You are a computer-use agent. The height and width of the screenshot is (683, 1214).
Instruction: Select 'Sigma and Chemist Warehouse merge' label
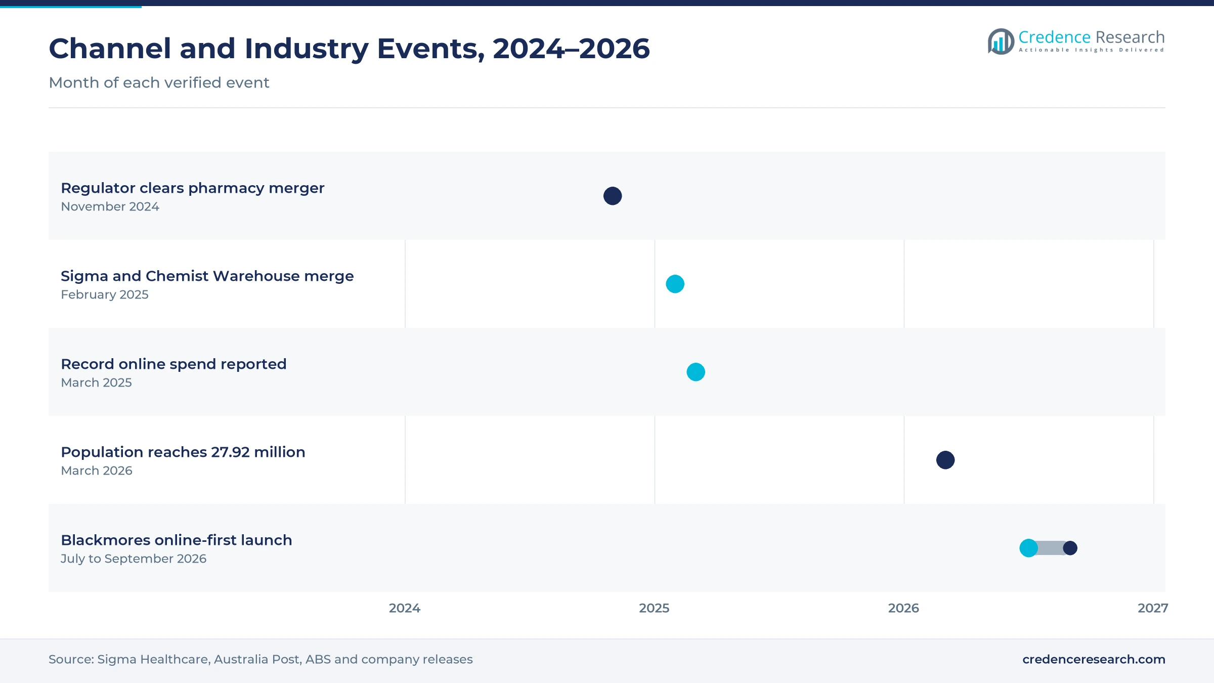pos(207,276)
